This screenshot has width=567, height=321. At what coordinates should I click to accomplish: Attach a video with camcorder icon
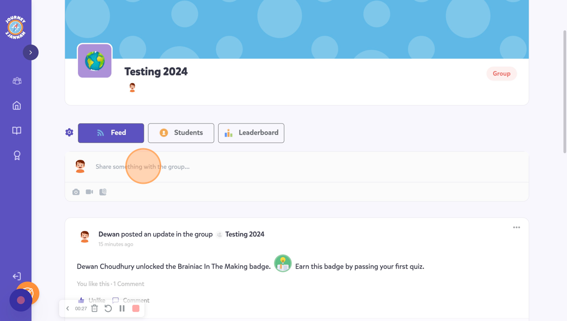(x=90, y=192)
